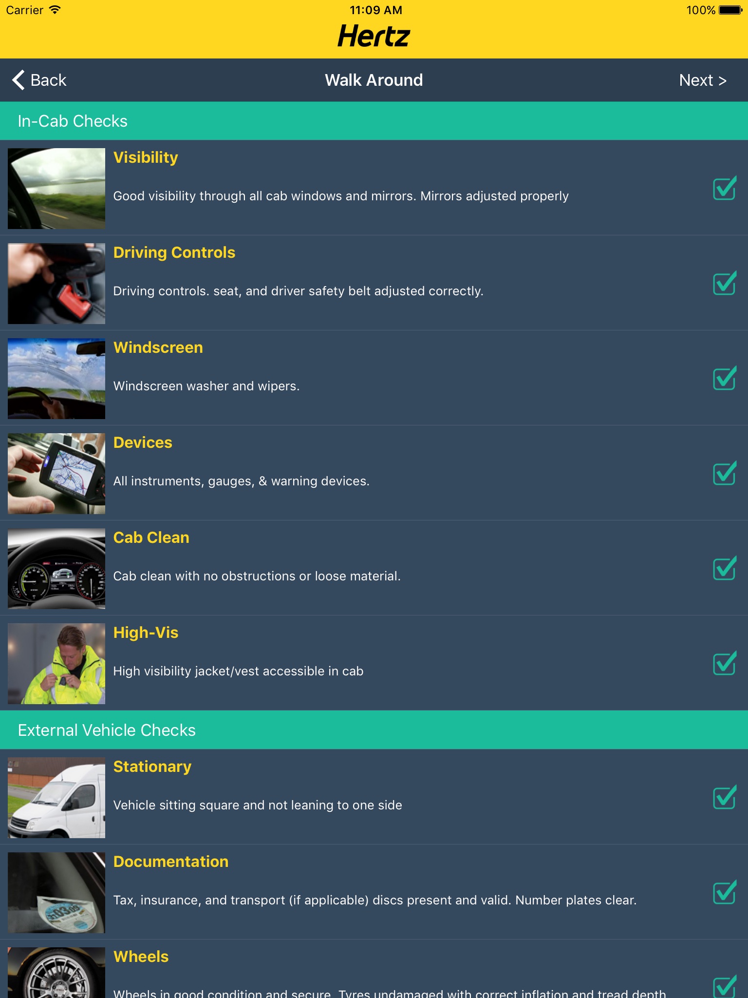Select the External Vehicle Checks header
Image resolution: width=748 pixels, height=998 pixels.
pos(374,730)
